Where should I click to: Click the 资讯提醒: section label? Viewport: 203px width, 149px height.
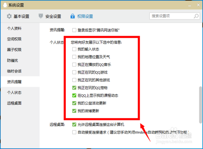pyautogui.click(x=57, y=30)
